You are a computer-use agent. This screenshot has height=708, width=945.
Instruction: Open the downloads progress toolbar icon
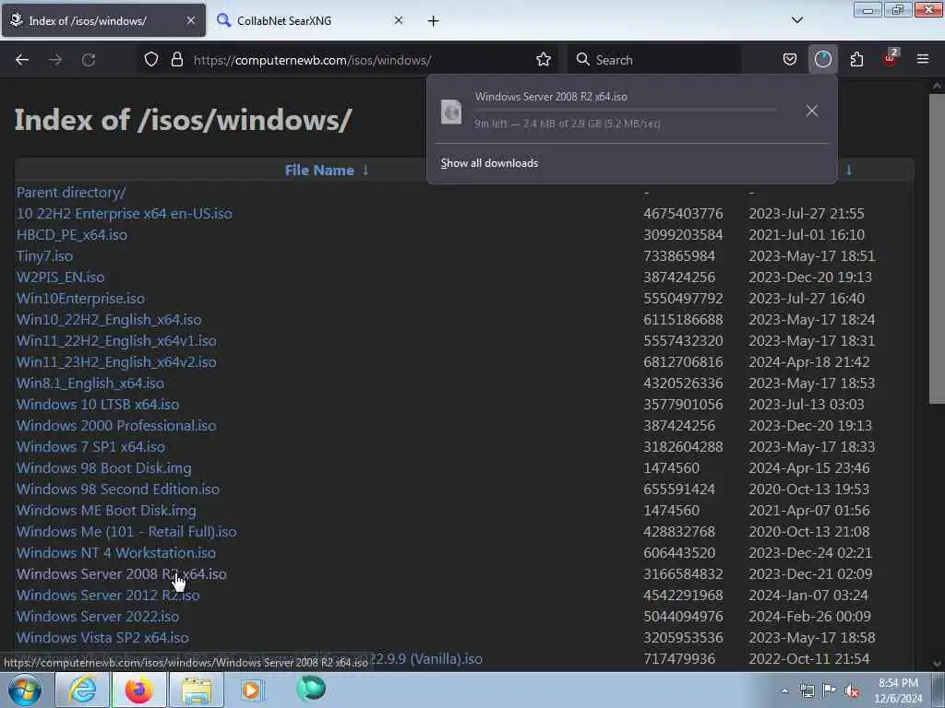(822, 60)
